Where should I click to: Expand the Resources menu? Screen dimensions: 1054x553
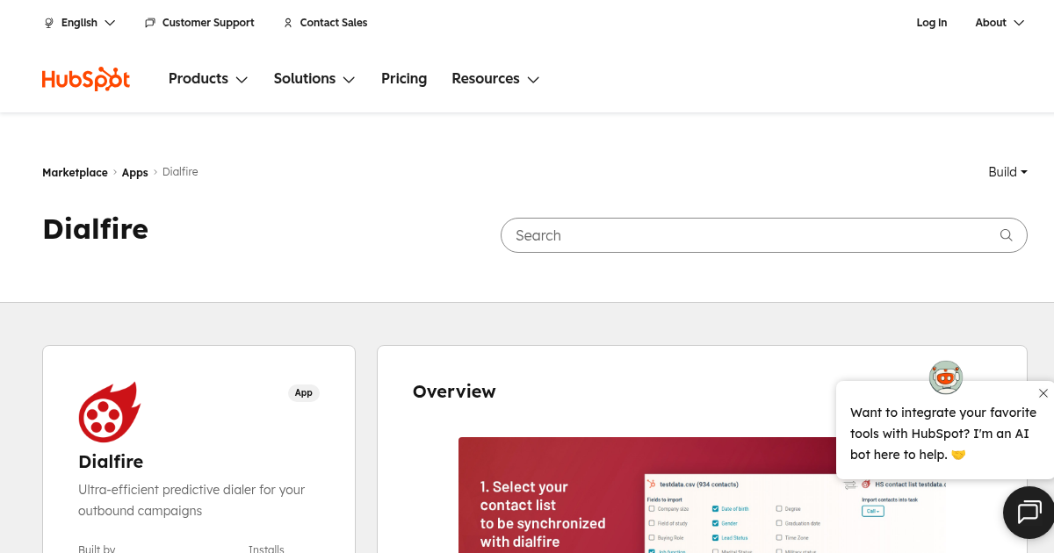pyautogui.click(x=495, y=79)
